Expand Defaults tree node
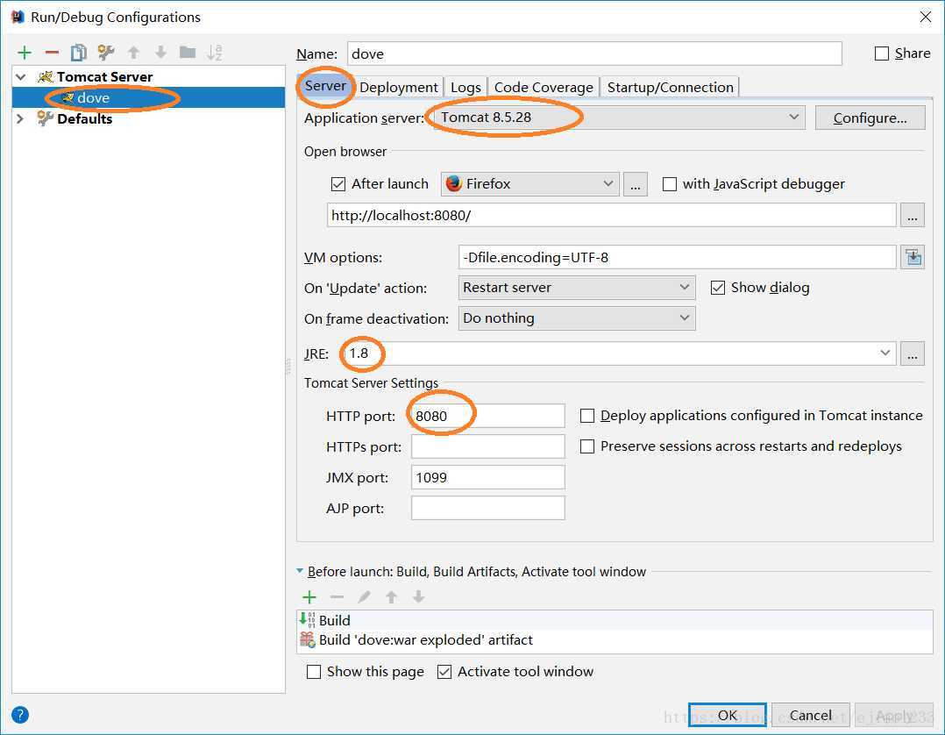 20,118
